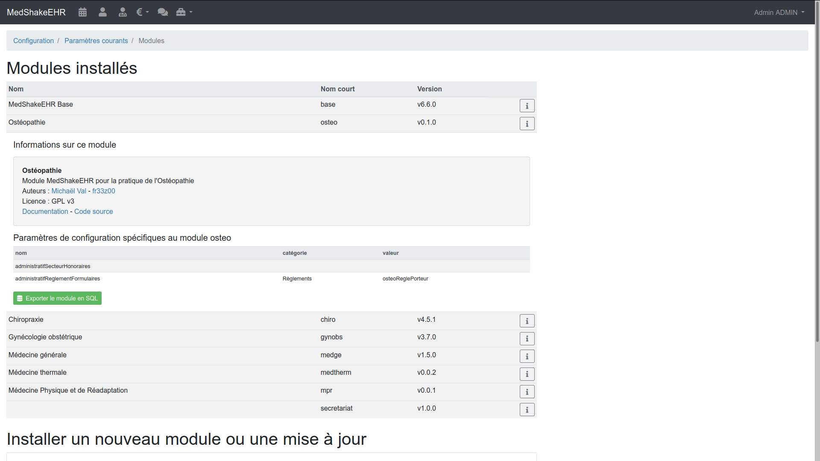Show info for secretariat module
The image size is (820, 461).
coord(527,410)
